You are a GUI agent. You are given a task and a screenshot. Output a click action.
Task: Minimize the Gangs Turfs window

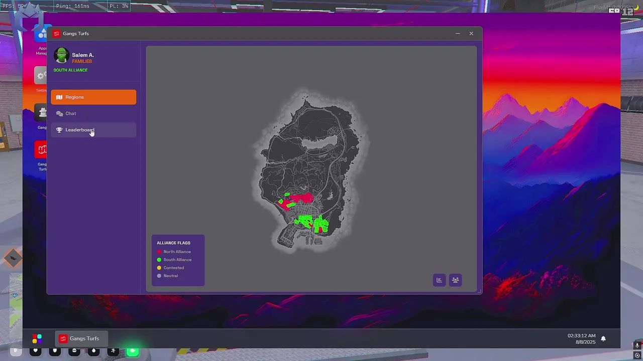click(x=458, y=34)
